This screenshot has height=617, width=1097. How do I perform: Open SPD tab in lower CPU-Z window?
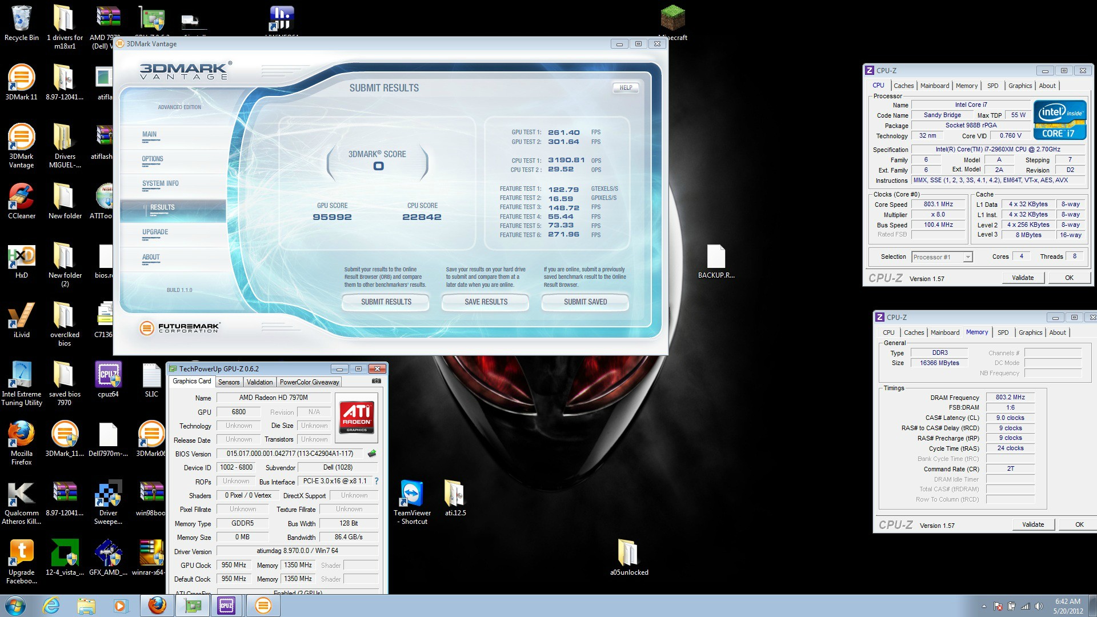coord(1003,332)
